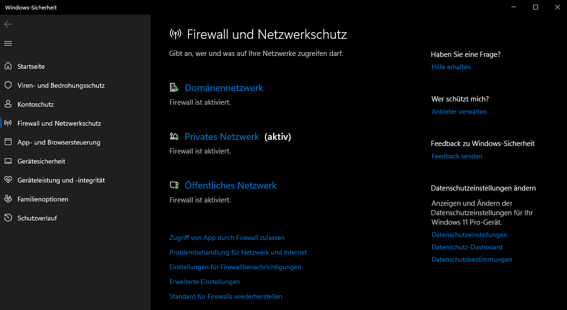Click the Domänennetzwerk network icon

tap(174, 87)
